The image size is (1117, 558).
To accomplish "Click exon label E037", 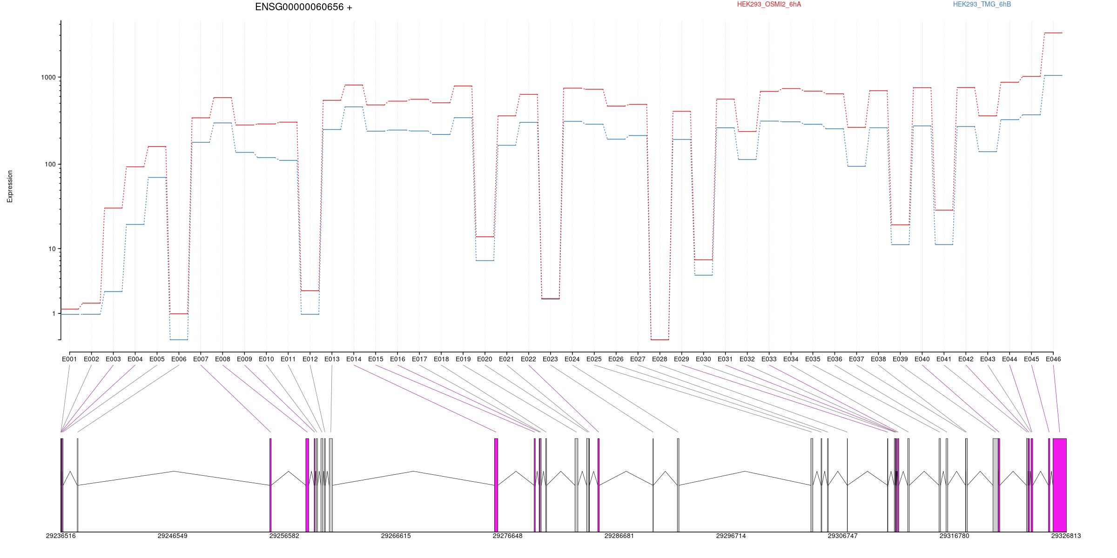I will (856, 359).
